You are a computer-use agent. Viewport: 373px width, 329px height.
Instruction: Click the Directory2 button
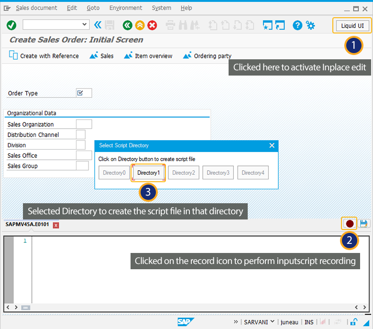coord(184,173)
